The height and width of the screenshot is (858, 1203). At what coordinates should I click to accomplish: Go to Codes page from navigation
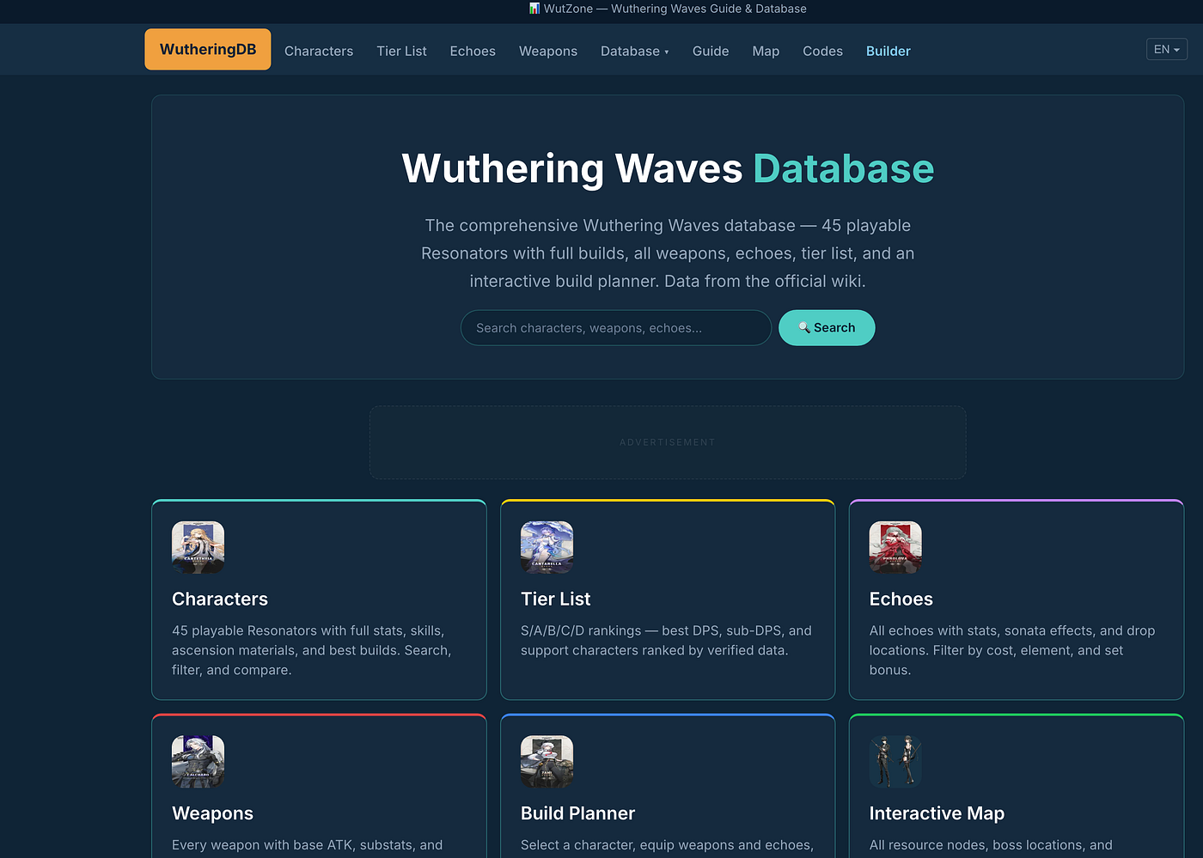(x=822, y=51)
